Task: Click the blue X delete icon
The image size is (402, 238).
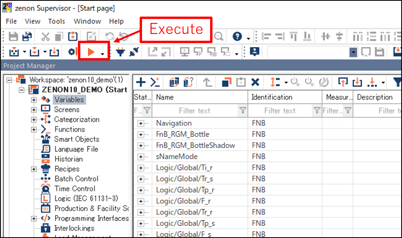Action: click(x=255, y=82)
